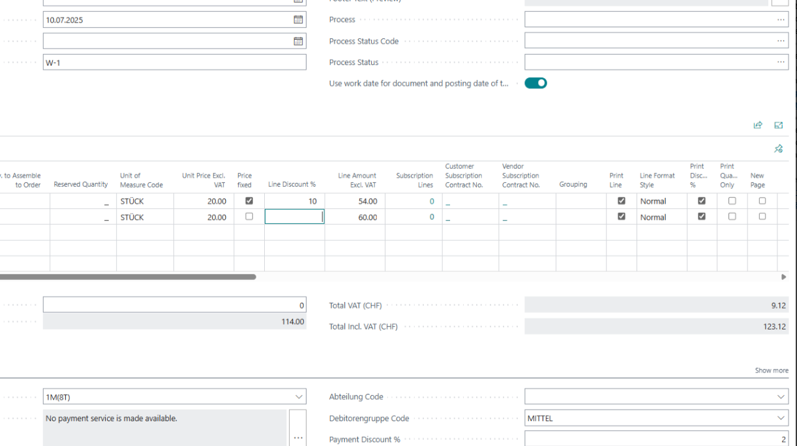Open Subscription Lines 0 in the second line
The width and height of the screenshot is (797, 446).
coord(432,217)
